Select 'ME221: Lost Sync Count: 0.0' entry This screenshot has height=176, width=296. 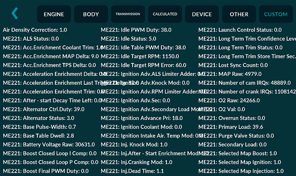coord(233,65)
